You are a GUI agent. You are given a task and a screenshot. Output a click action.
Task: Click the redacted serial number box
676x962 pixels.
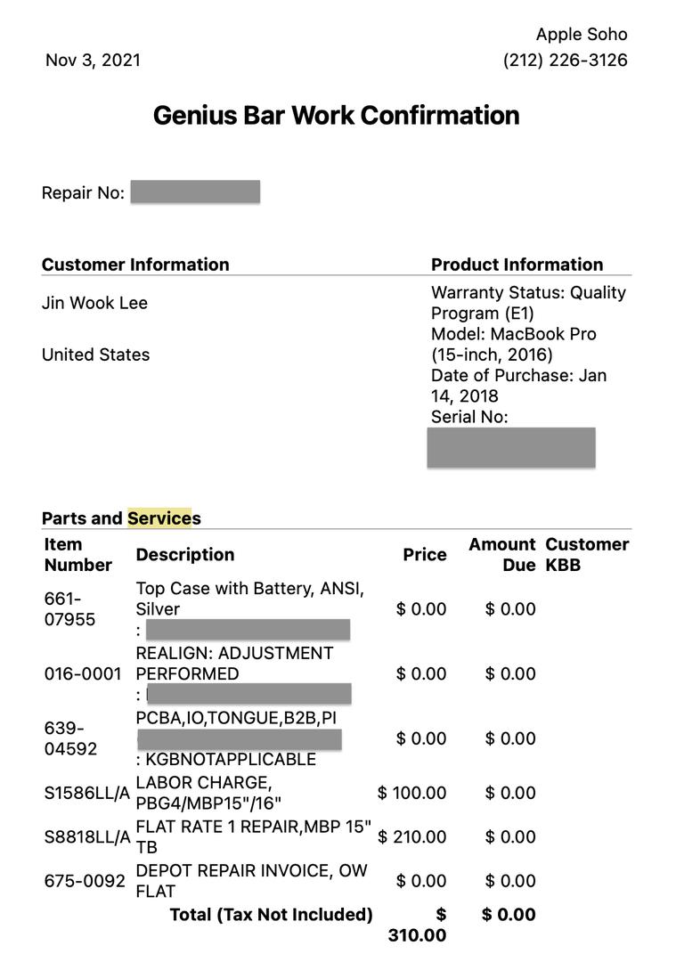[x=511, y=447]
